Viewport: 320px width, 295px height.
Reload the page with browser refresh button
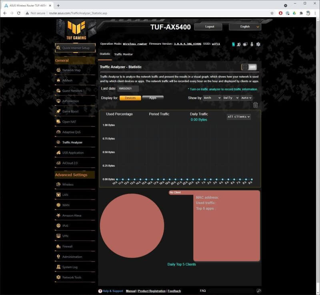(x=18, y=13)
